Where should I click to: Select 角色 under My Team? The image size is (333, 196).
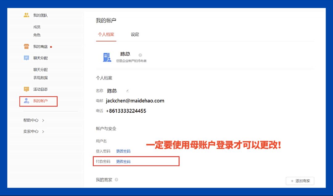[37, 35]
